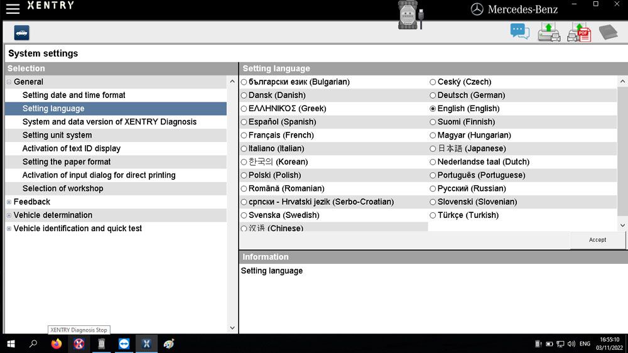The width and height of the screenshot is (628, 353).
Task: Click the TeamViewer taskbar icon
Action: click(124, 344)
